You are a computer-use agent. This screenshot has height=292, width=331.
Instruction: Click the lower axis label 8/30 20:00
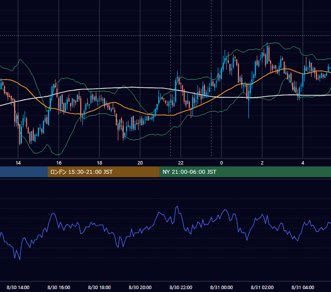click(x=140, y=287)
